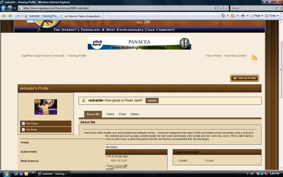Open the search provider options dropdown
The width and height of the screenshot is (283, 177).
(281, 8)
